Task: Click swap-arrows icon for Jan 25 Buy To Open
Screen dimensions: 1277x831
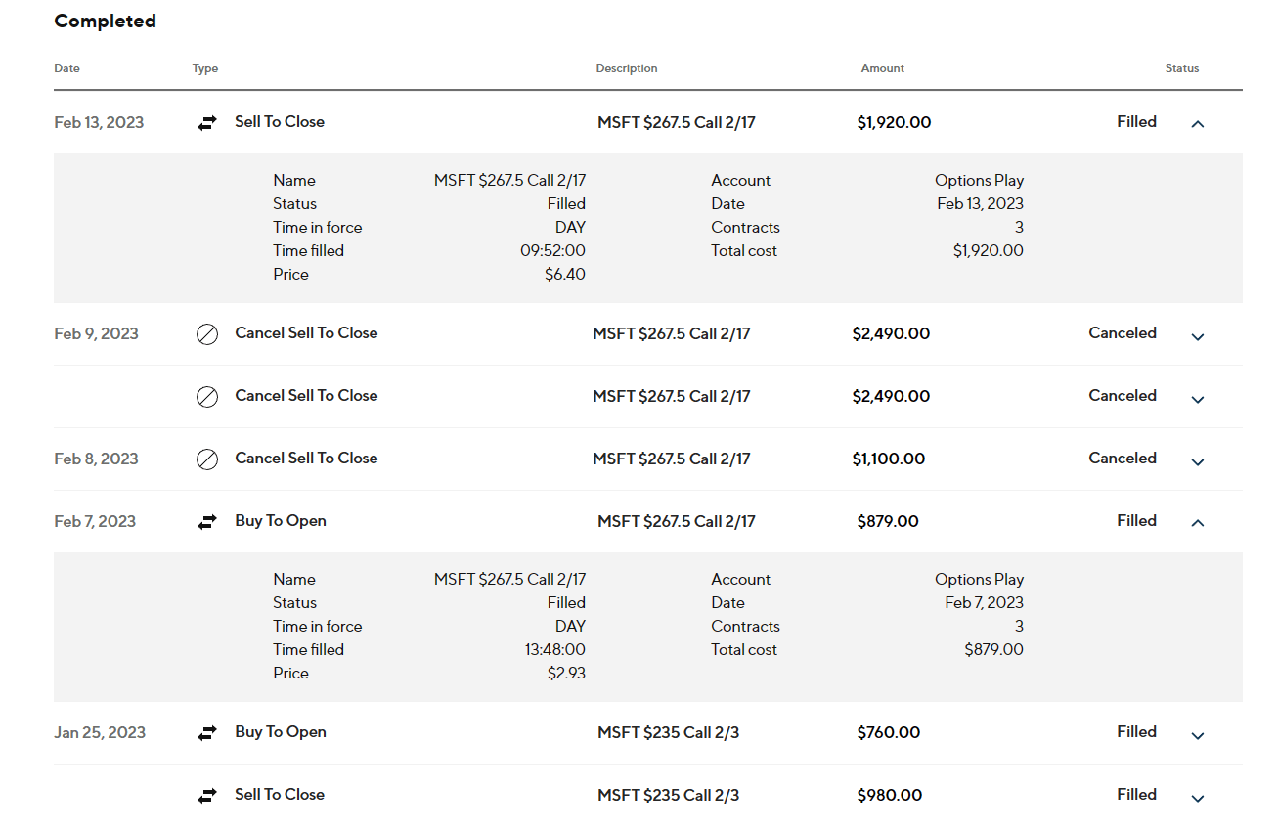Action: click(207, 733)
